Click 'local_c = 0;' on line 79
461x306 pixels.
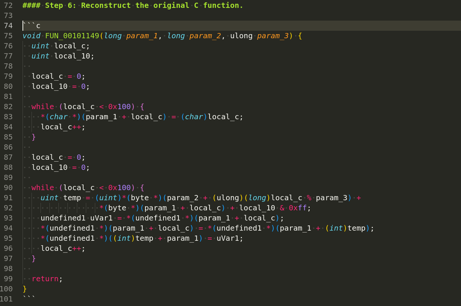point(58,76)
